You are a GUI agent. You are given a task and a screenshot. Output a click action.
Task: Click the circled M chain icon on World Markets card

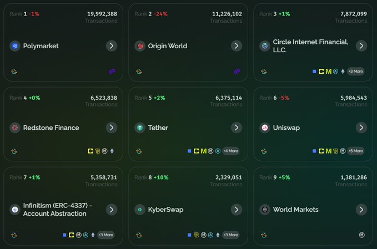pos(362,235)
